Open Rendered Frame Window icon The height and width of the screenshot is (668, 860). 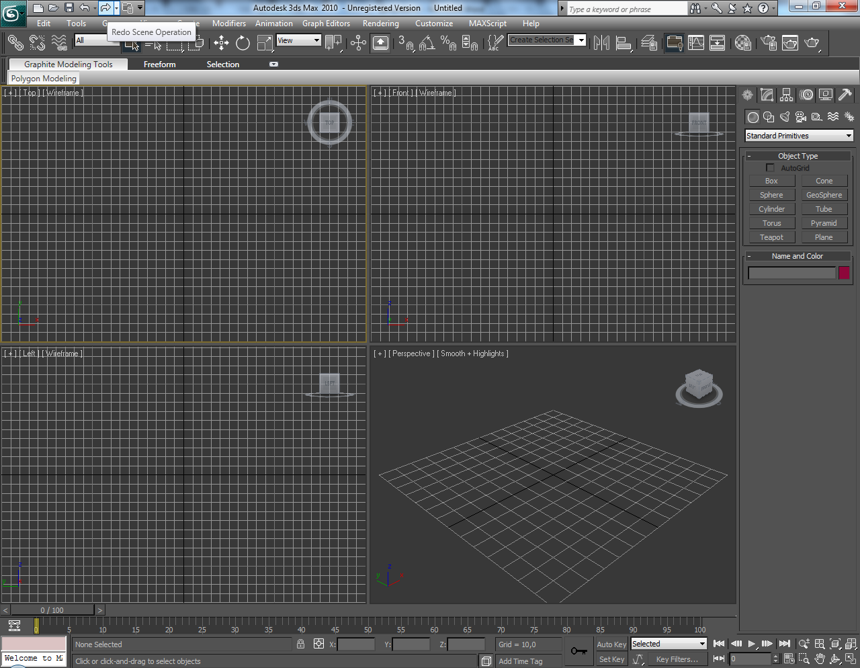(x=790, y=43)
